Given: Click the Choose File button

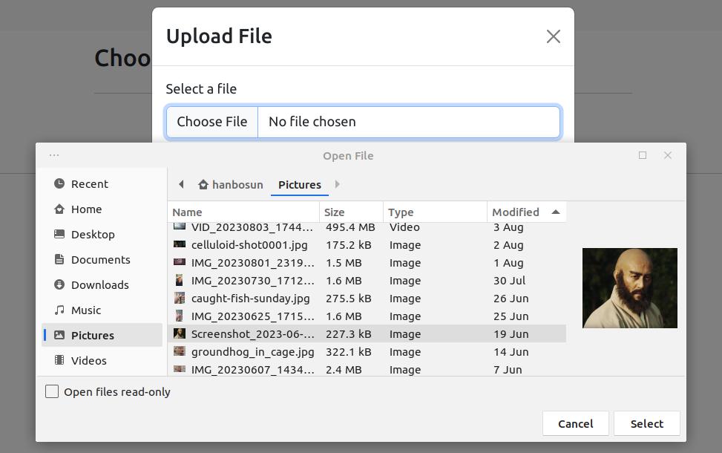Looking at the screenshot, I should point(212,122).
